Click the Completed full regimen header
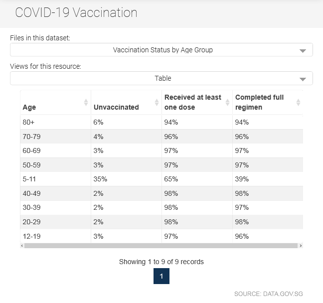 point(268,102)
